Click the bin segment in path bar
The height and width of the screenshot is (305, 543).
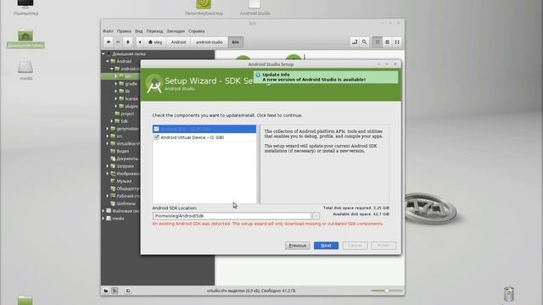pos(236,42)
